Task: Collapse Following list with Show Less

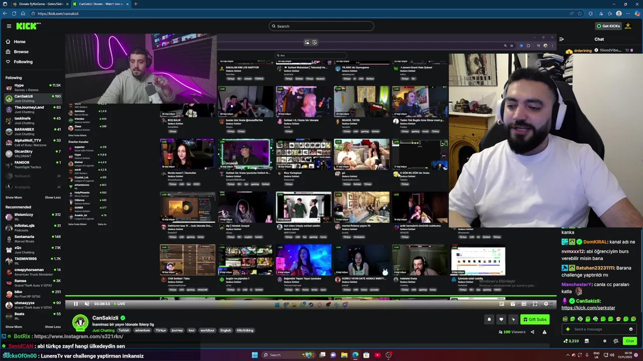Action: (x=53, y=198)
